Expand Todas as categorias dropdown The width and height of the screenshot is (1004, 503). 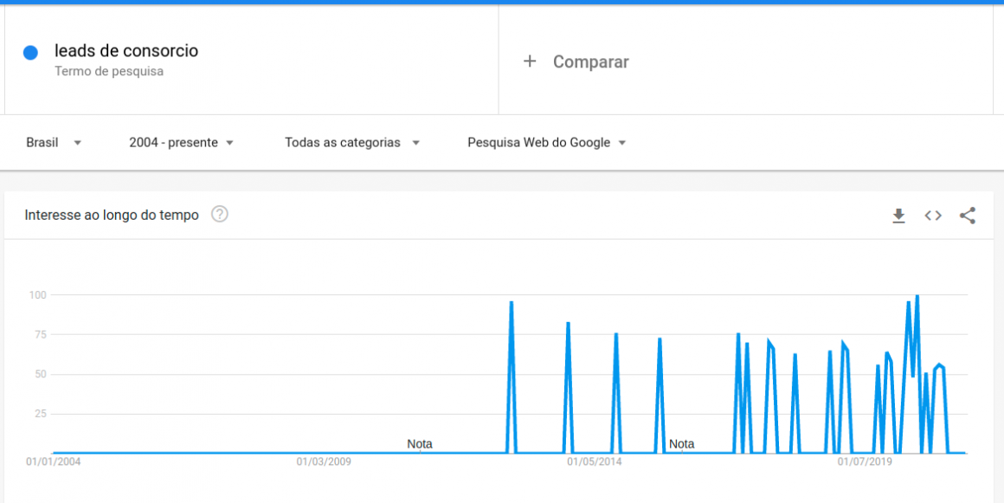(352, 143)
